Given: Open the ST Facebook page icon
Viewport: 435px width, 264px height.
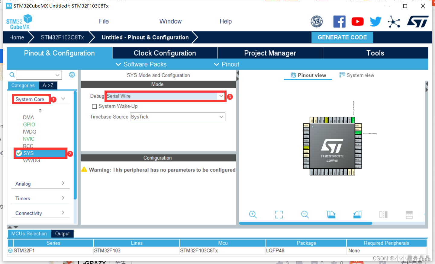Looking at the screenshot, I should 339,22.
